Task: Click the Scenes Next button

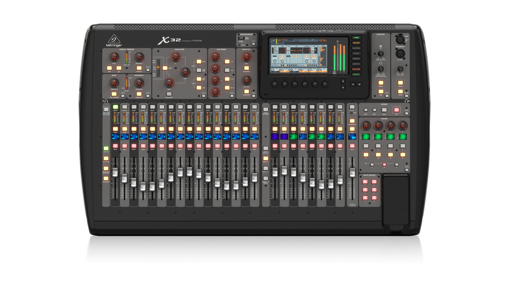Action: pyautogui.click(x=375, y=110)
